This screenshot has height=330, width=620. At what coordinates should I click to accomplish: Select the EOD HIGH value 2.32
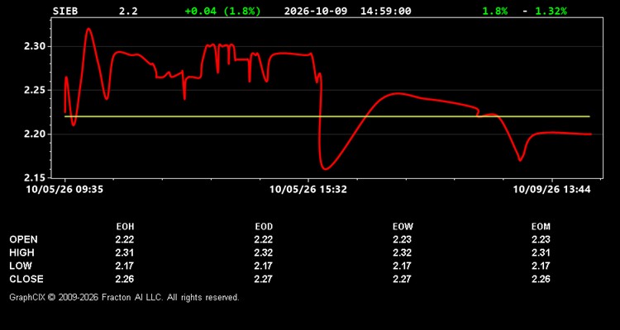(x=264, y=252)
